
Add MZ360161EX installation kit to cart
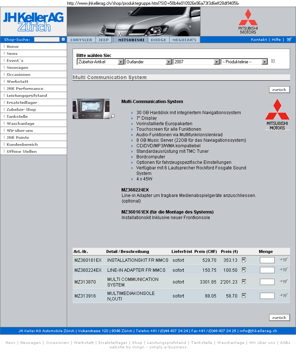pos(283,260)
